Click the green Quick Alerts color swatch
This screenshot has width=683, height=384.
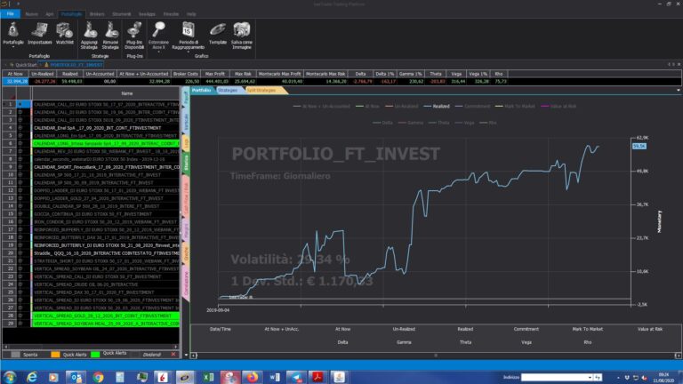coord(95,354)
